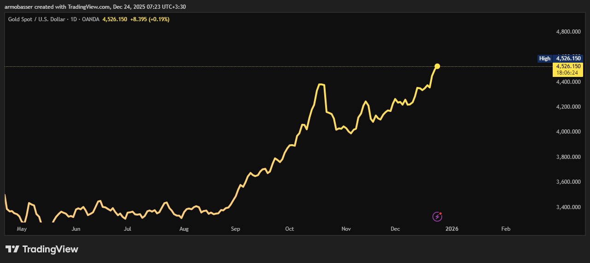590x263 pixels.
Task: Click the 18:06:24 countdown timer
Action: point(567,73)
